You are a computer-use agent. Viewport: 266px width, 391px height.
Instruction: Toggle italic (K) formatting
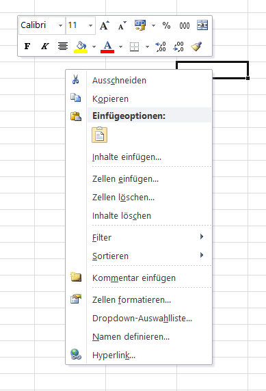(45, 46)
